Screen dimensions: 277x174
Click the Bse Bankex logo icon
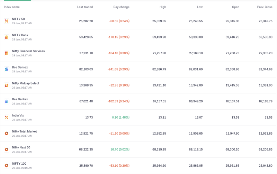click(x=6, y=101)
